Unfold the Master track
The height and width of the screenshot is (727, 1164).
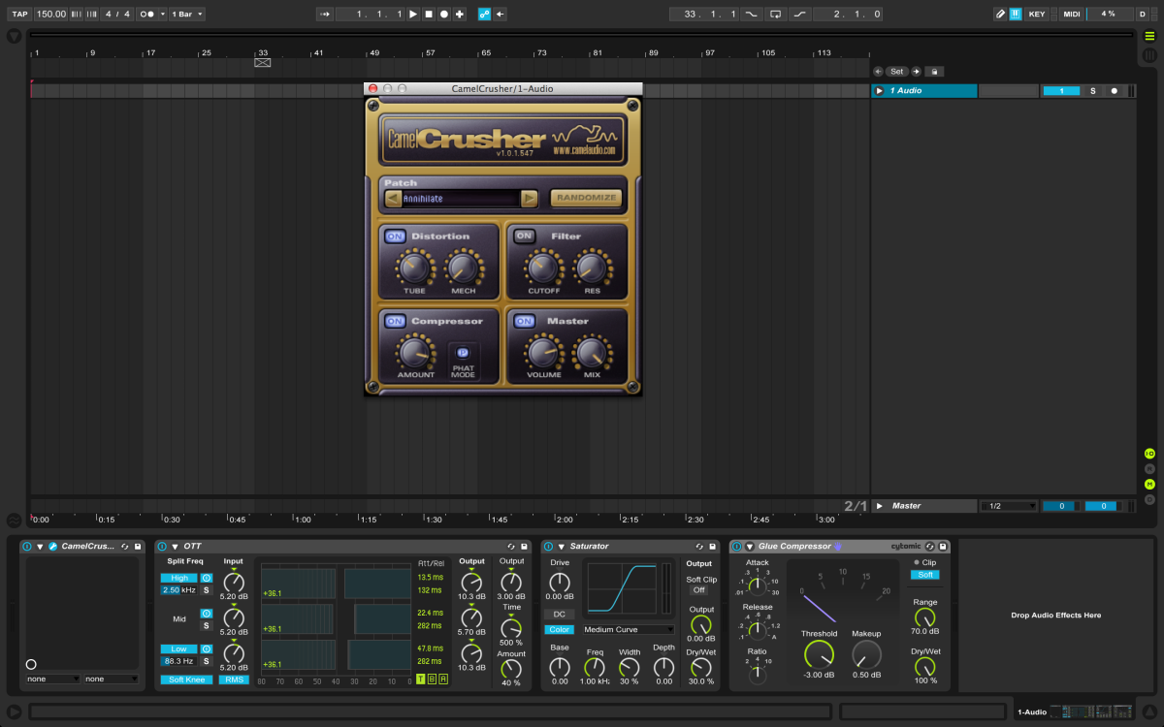click(880, 506)
